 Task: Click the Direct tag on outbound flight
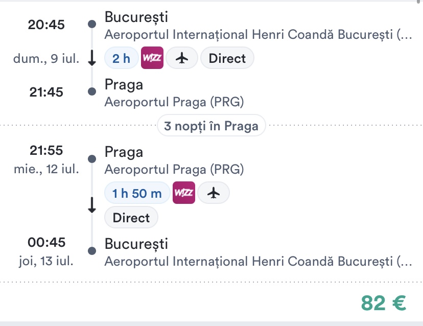227,59
